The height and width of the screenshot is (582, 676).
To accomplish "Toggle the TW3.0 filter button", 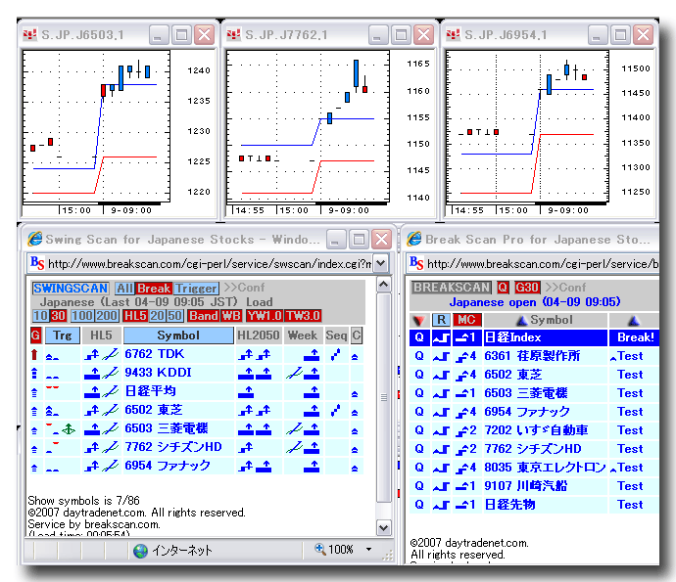I will [303, 316].
